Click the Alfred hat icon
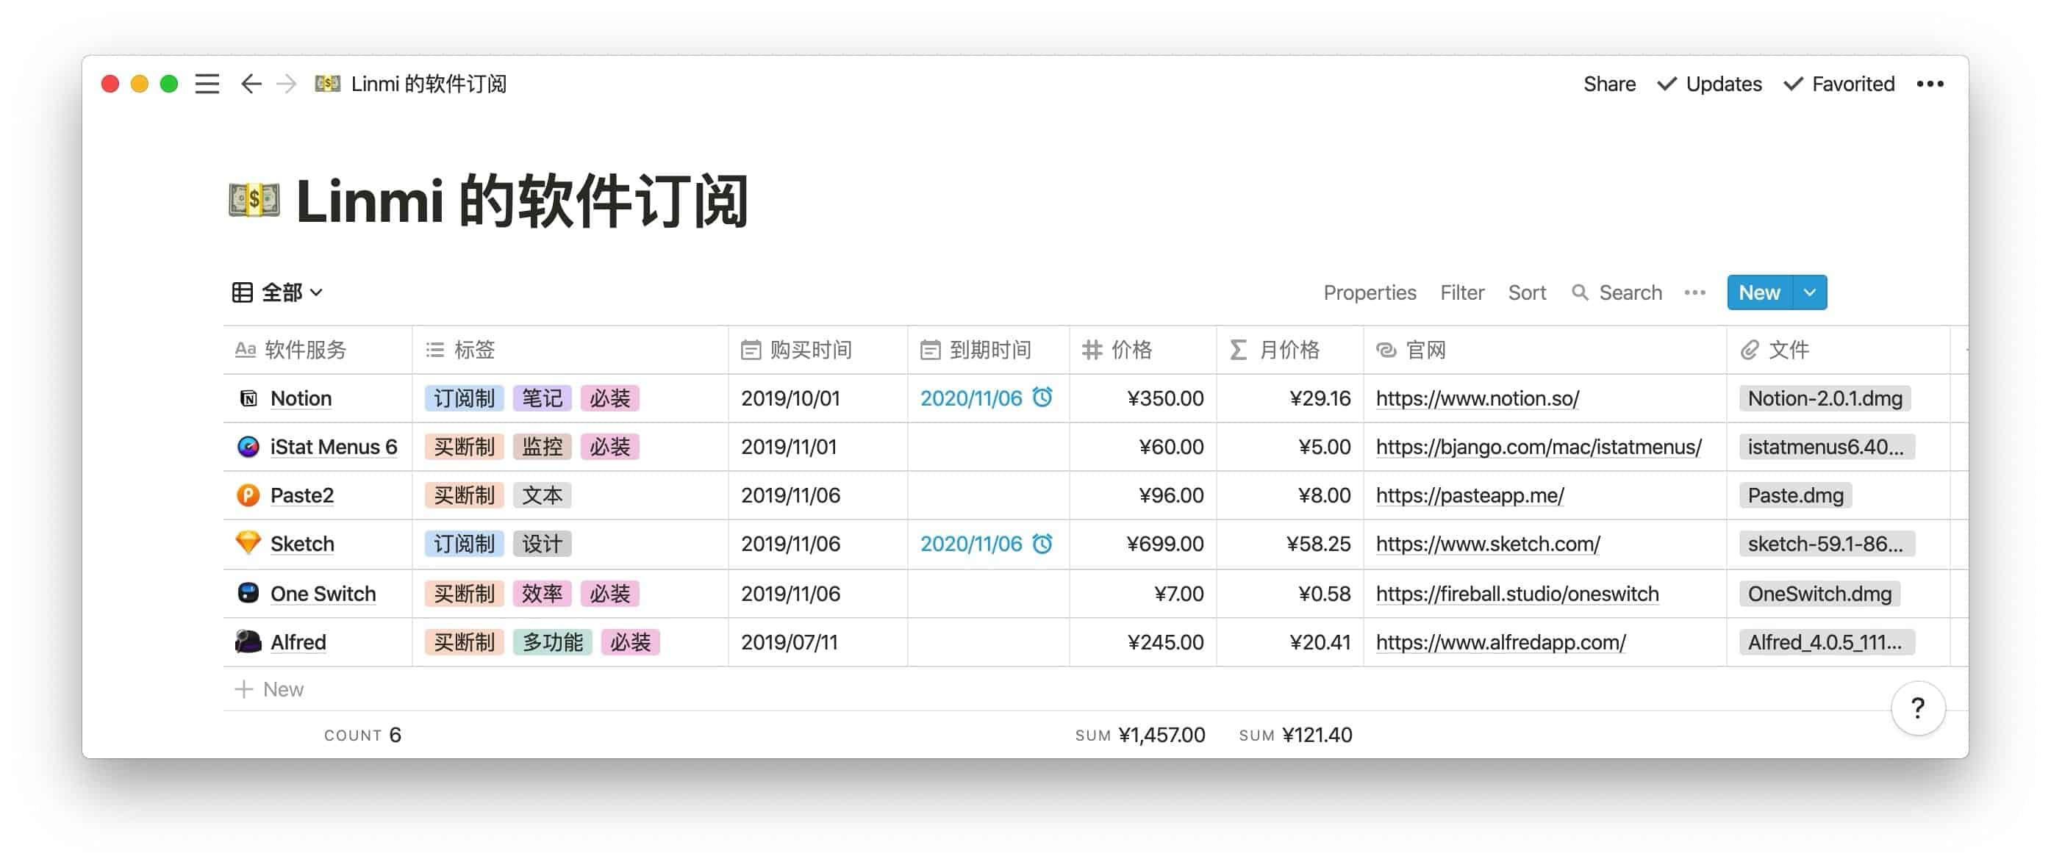The width and height of the screenshot is (2051, 867). coord(248,641)
